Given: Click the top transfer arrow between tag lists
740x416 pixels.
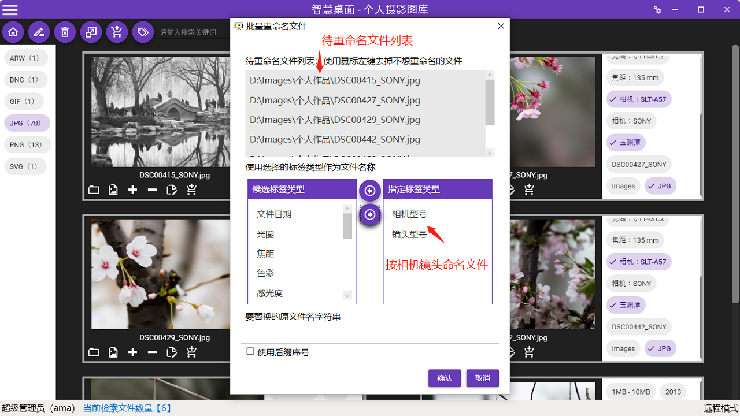Looking at the screenshot, I should pos(369,191).
